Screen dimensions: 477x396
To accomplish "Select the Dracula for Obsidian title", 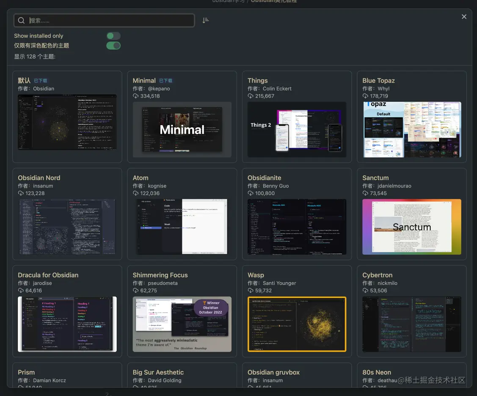I will coord(48,275).
